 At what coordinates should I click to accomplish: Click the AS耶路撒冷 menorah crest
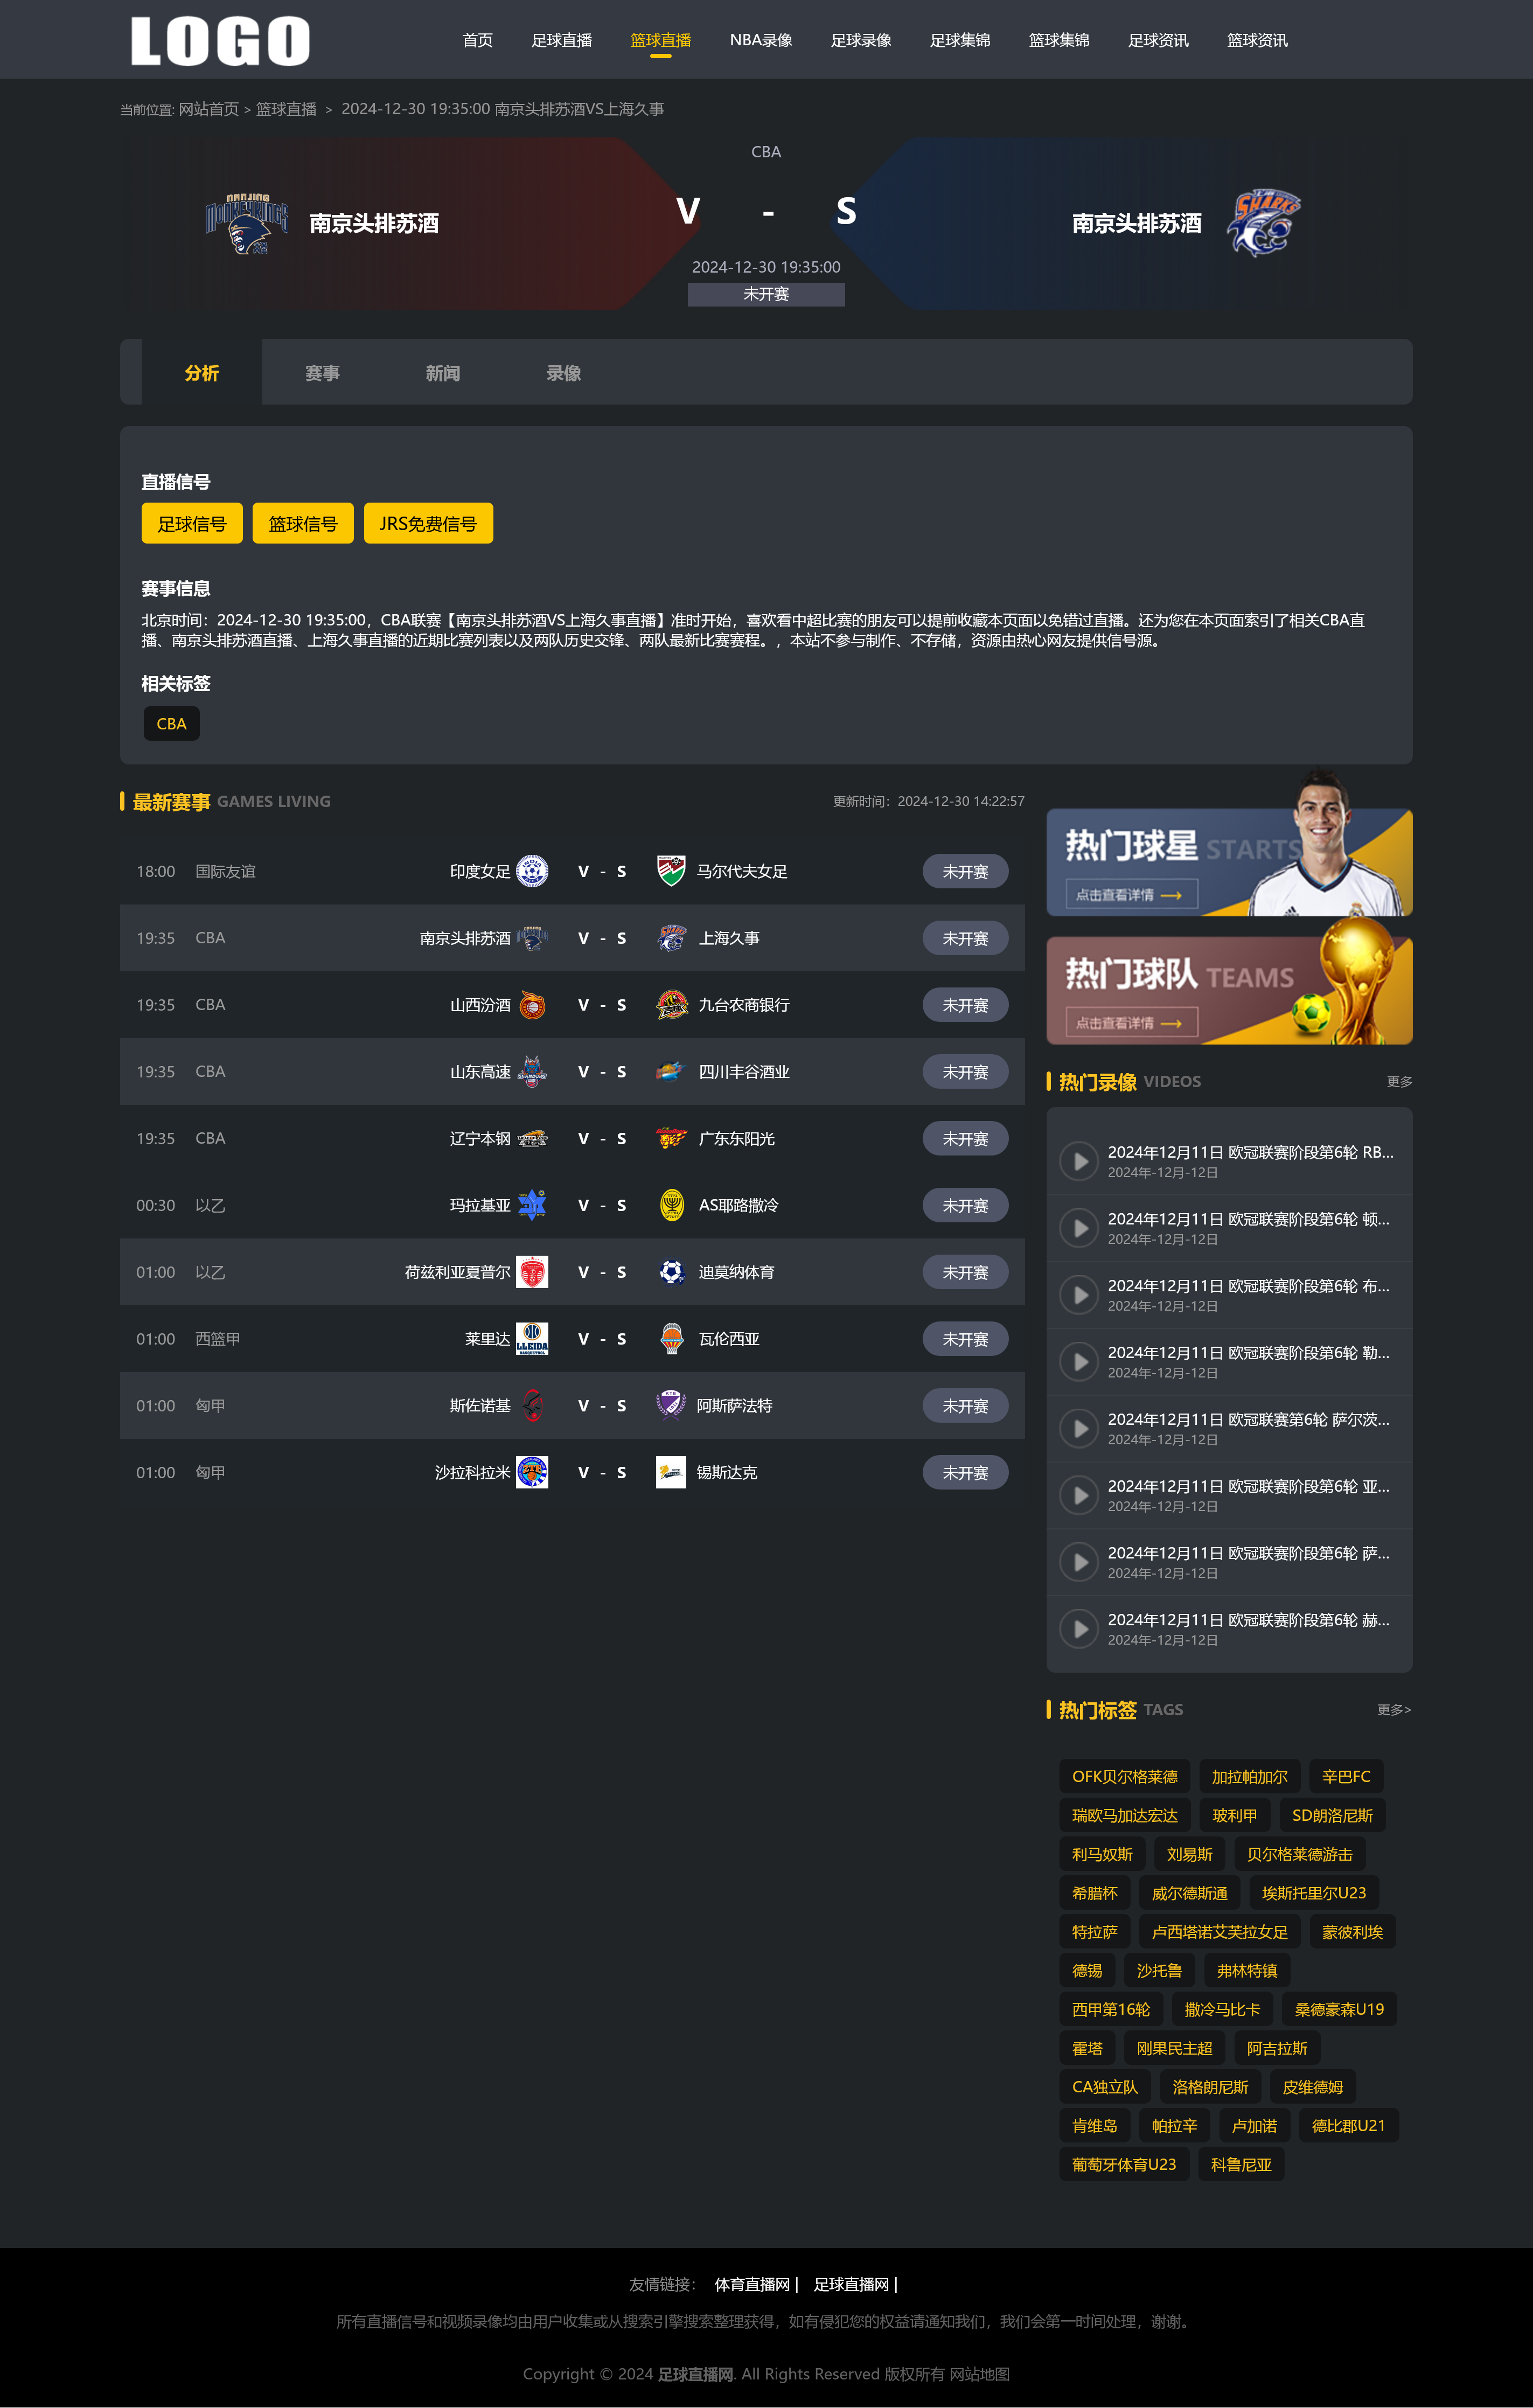[x=672, y=1205]
